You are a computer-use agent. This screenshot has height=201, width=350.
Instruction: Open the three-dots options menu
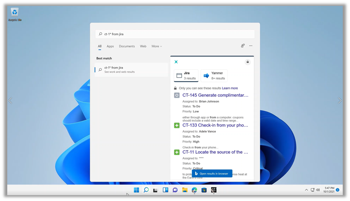[x=251, y=46]
